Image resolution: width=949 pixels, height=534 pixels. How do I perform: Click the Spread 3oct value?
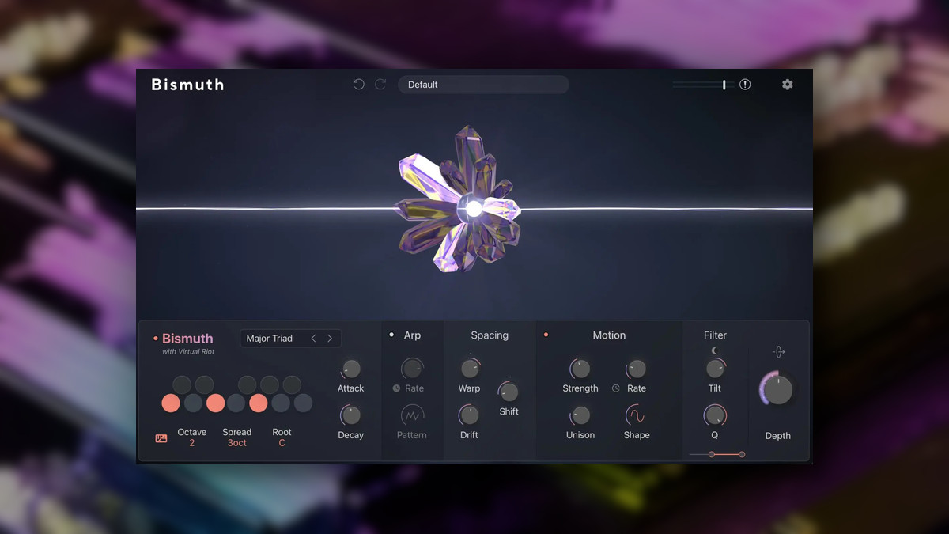(x=236, y=443)
